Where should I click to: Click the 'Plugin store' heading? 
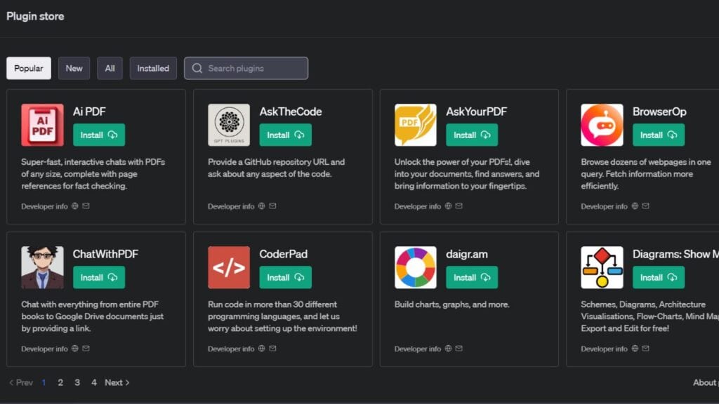click(35, 17)
